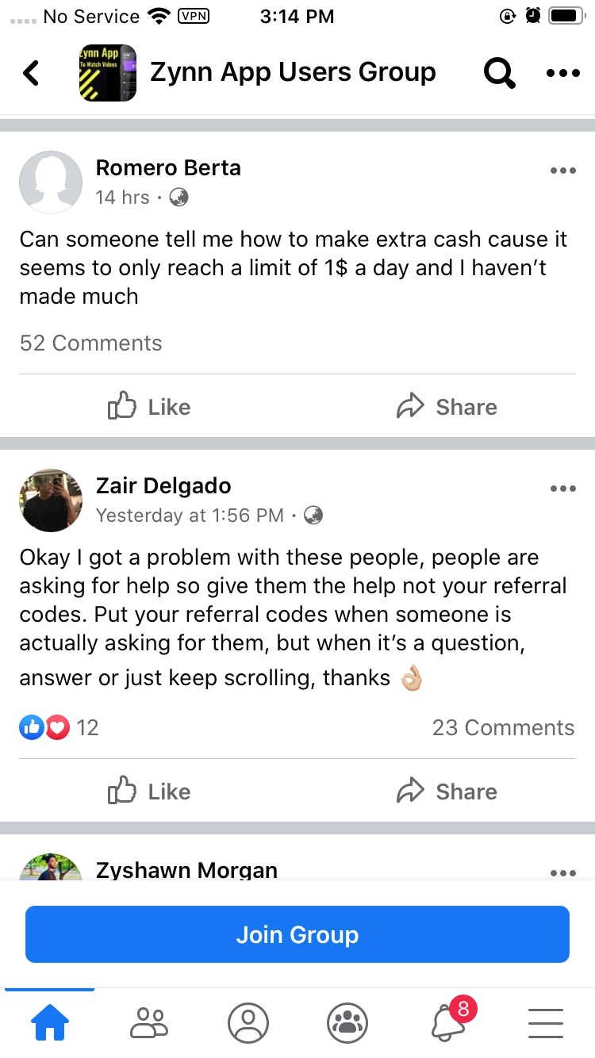Open the Friends tab in bottom bar

pyautogui.click(x=149, y=1023)
